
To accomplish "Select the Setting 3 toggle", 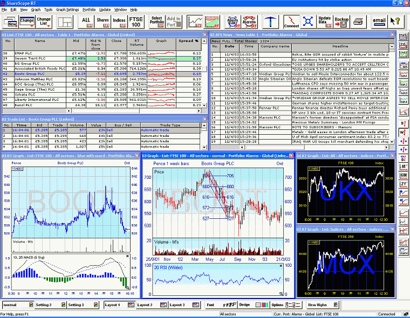I will [83, 305].
